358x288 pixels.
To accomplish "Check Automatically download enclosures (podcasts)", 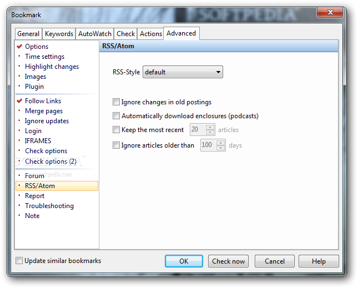I will pyautogui.click(x=116, y=116).
